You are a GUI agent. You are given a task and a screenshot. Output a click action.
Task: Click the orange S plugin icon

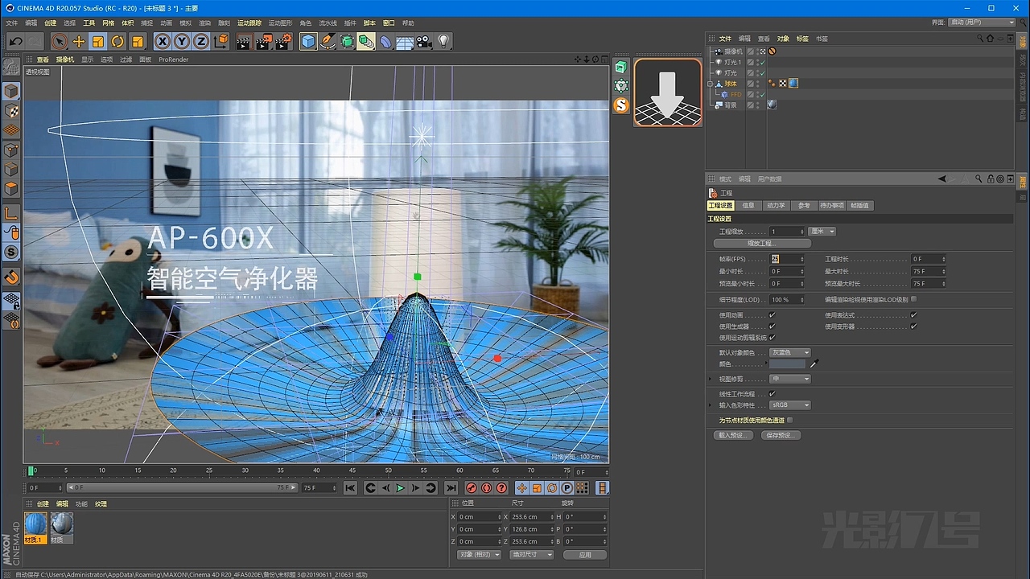[621, 105]
